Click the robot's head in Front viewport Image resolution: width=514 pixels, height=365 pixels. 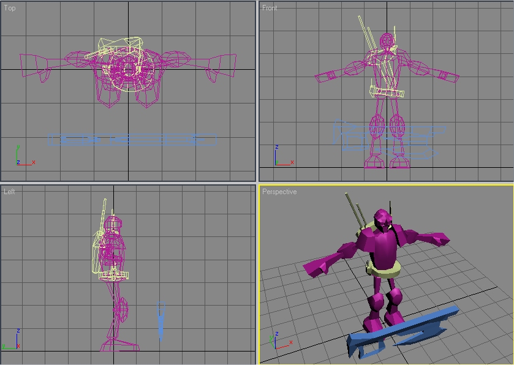[387, 41]
